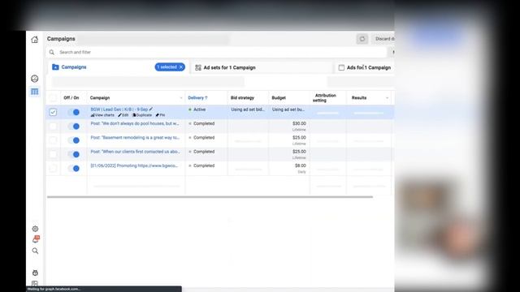Screen dimensions: 520x292
Task: Click Completed status of the pool houses row
Action: coord(204,123)
